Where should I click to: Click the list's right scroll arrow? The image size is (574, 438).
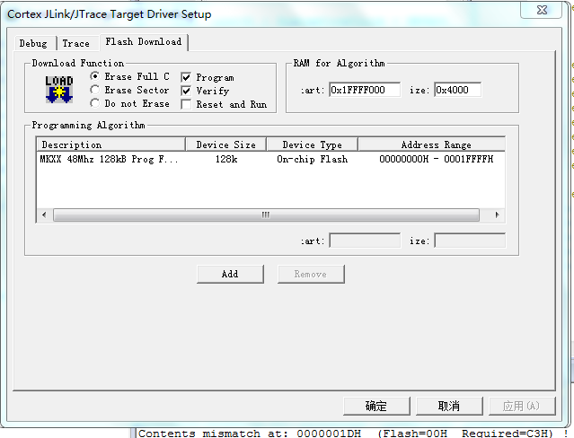pos(497,215)
